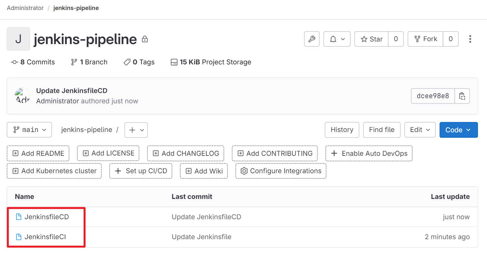
Task: Open the star count of 0
Action: coord(396,39)
